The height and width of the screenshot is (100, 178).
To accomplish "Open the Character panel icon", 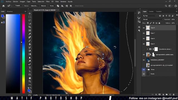I will pyautogui.click(x=139, y=27).
